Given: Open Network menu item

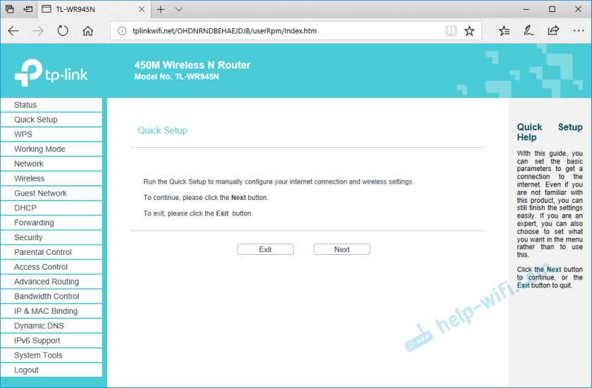Looking at the screenshot, I should tap(51, 163).
